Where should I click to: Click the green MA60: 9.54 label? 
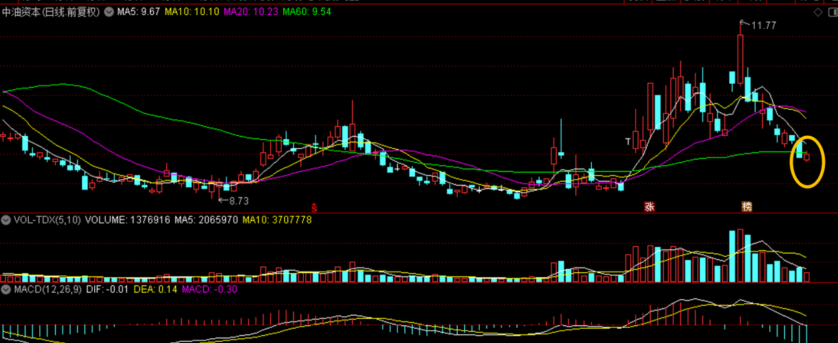307,12
